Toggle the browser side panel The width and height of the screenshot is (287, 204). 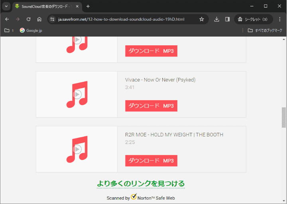(x=227, y=19)
